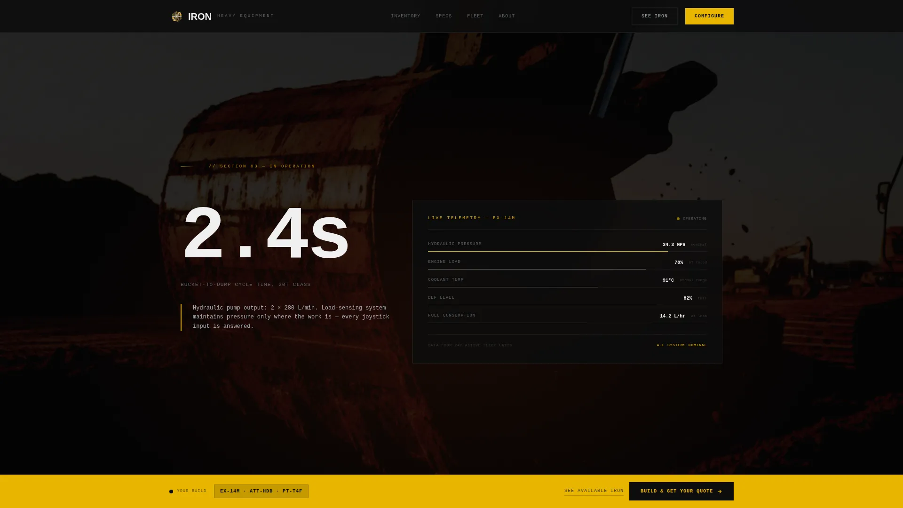The image size is (903, 508).
Task: Click the Bucket-to-dump cycle time caption
Action: pyautogui.click(x=246, y=285)
